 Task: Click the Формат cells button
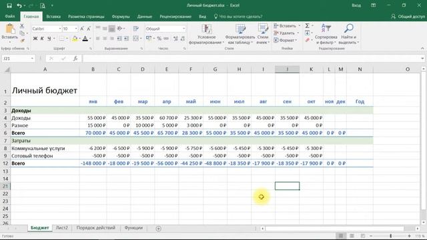[x=285, y=40]
